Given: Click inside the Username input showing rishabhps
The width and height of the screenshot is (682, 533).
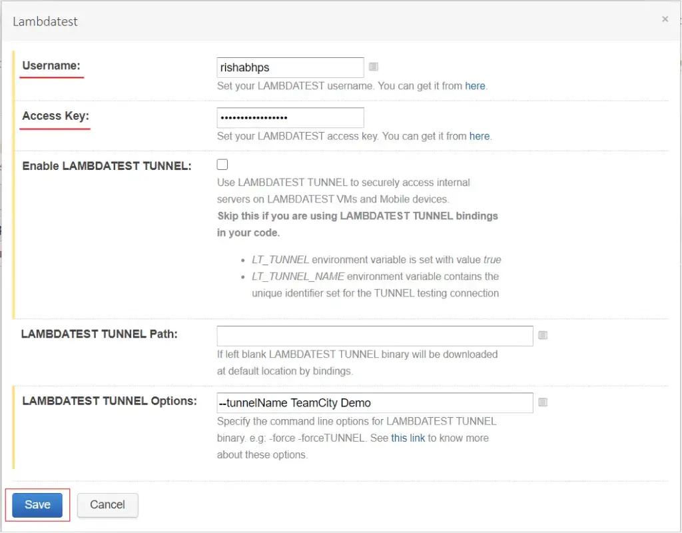Looking at the screenshot, I should [290, 67].
